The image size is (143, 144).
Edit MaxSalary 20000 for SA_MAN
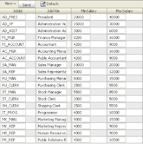pyautogui.click(x=117, y=65)
